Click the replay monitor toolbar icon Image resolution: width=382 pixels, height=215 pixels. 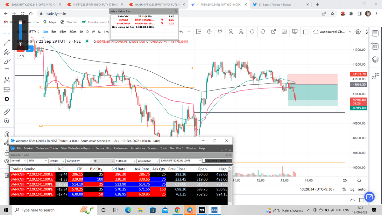point(295,32)
